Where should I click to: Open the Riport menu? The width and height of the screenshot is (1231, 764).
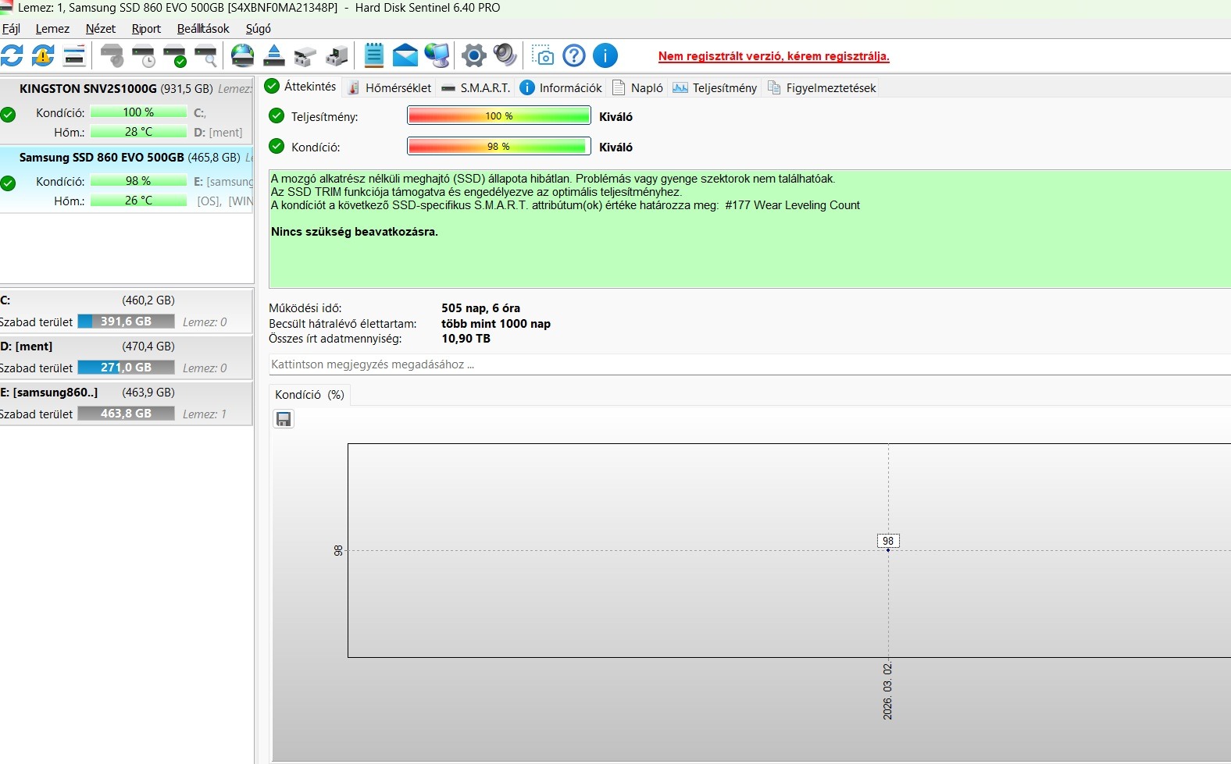(x=146, y=29)
